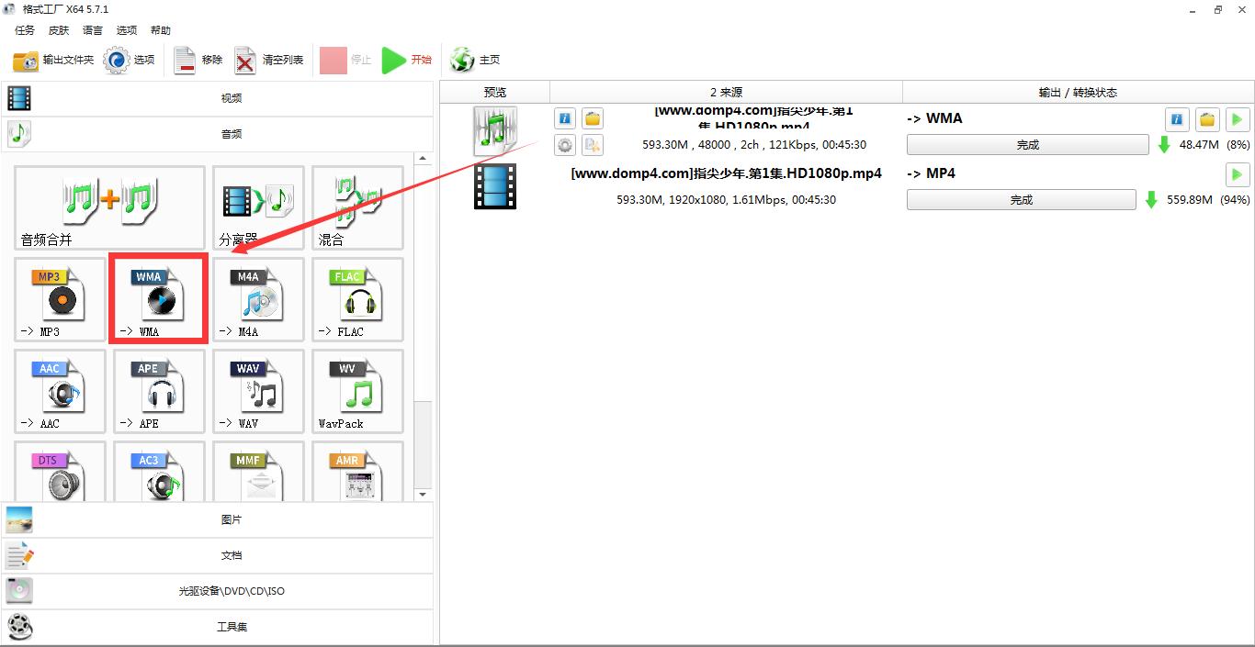Open the 语言 menu
The height and width of the screenshot is (647, 1255).
[x=93, y=30]
